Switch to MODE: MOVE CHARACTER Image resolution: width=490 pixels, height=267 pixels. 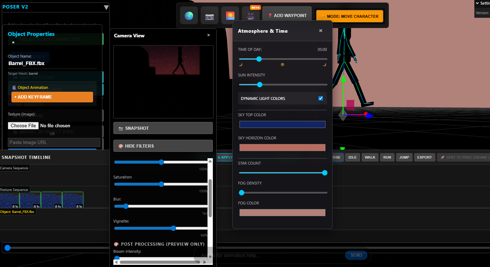click(349, 16)
